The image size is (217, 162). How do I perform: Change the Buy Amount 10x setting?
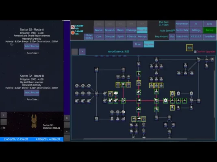pos(172,36)
